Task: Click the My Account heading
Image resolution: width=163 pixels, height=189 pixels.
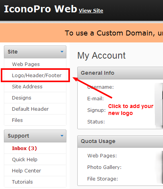Action: pyautogui.click(x=101, y=56)
